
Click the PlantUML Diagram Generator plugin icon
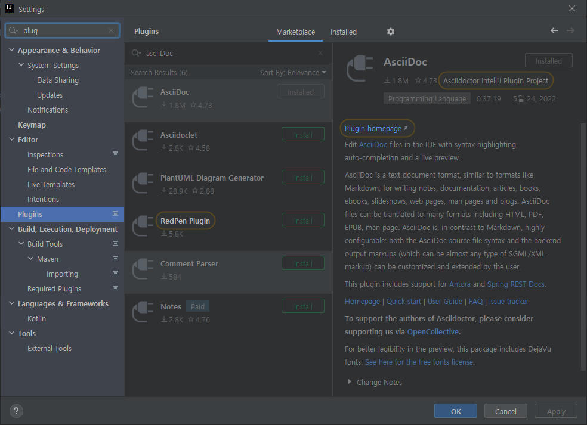coord(143,184)
